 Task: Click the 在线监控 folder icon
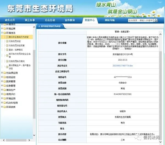[4, 77]
